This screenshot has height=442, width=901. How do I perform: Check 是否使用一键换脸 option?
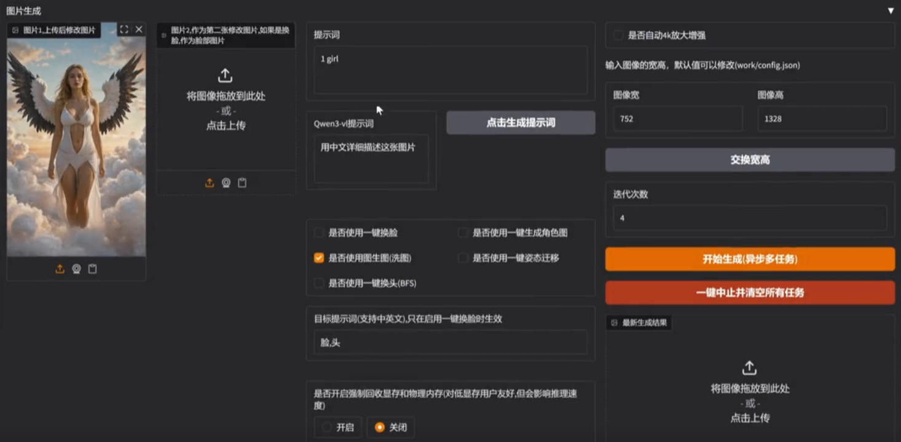pyautogui.click(x=319, y=233)
